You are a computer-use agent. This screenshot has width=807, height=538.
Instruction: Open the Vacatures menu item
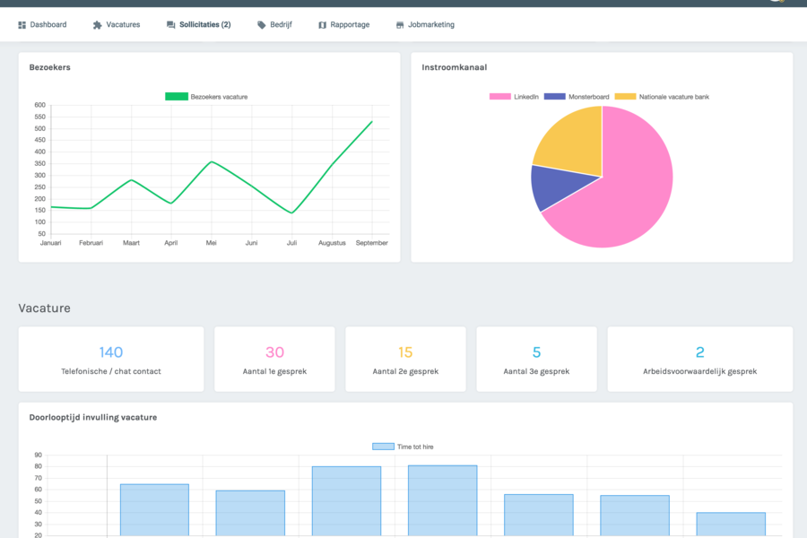pos(117,25)
